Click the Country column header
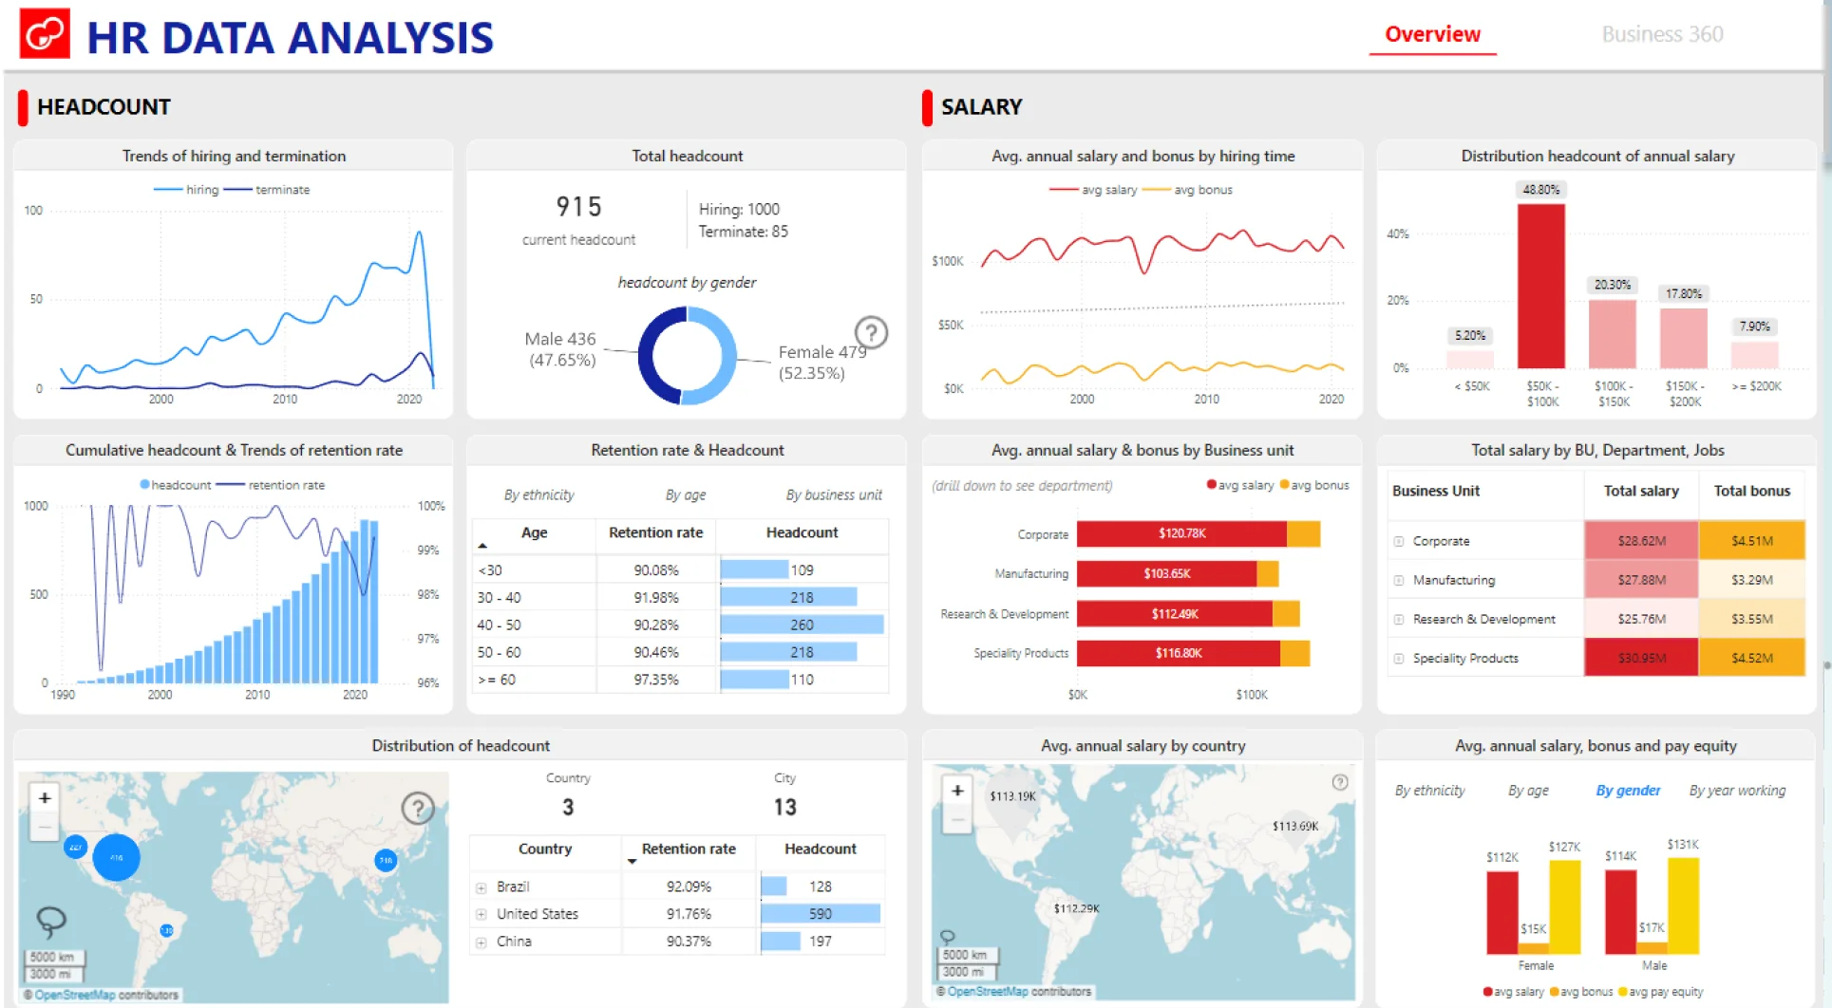 click(545, 849)
